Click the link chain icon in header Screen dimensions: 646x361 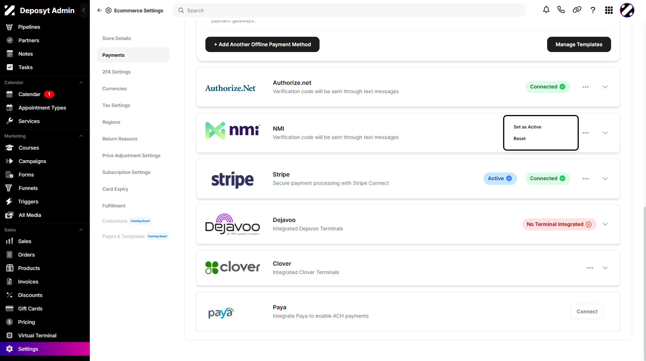point(577,10)
